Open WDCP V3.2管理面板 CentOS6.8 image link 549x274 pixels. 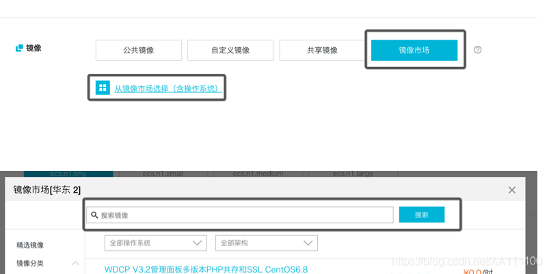(x=206, y=269)
